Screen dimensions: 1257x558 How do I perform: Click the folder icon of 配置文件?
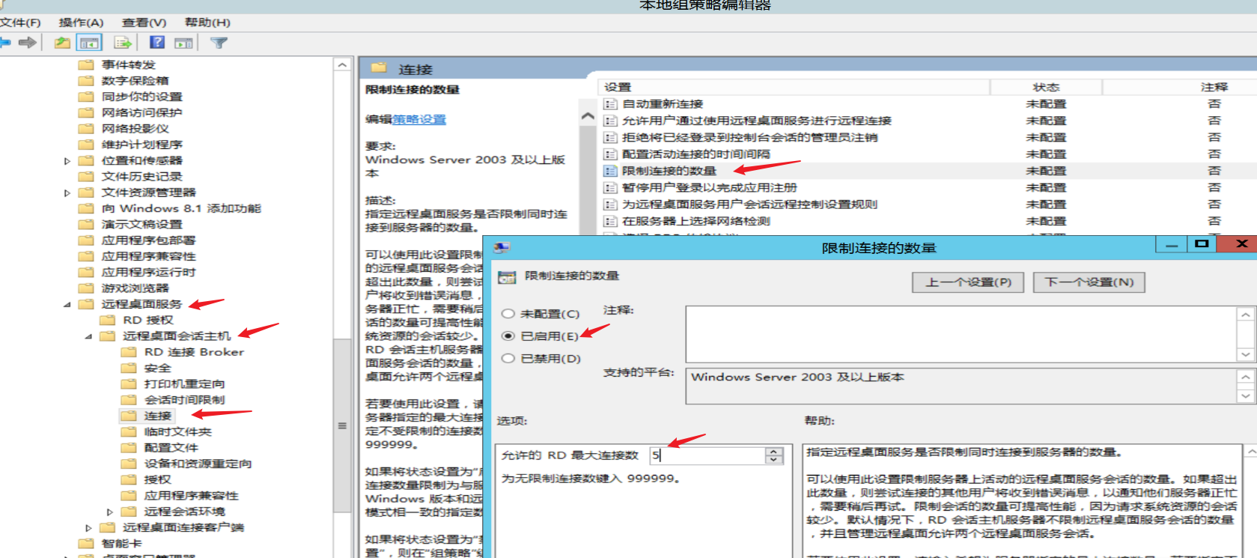point(129,447)
